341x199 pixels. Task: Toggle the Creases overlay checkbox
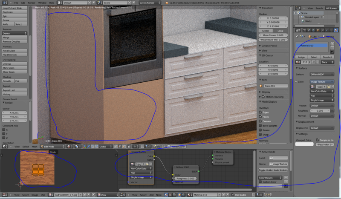pos(260,121)
